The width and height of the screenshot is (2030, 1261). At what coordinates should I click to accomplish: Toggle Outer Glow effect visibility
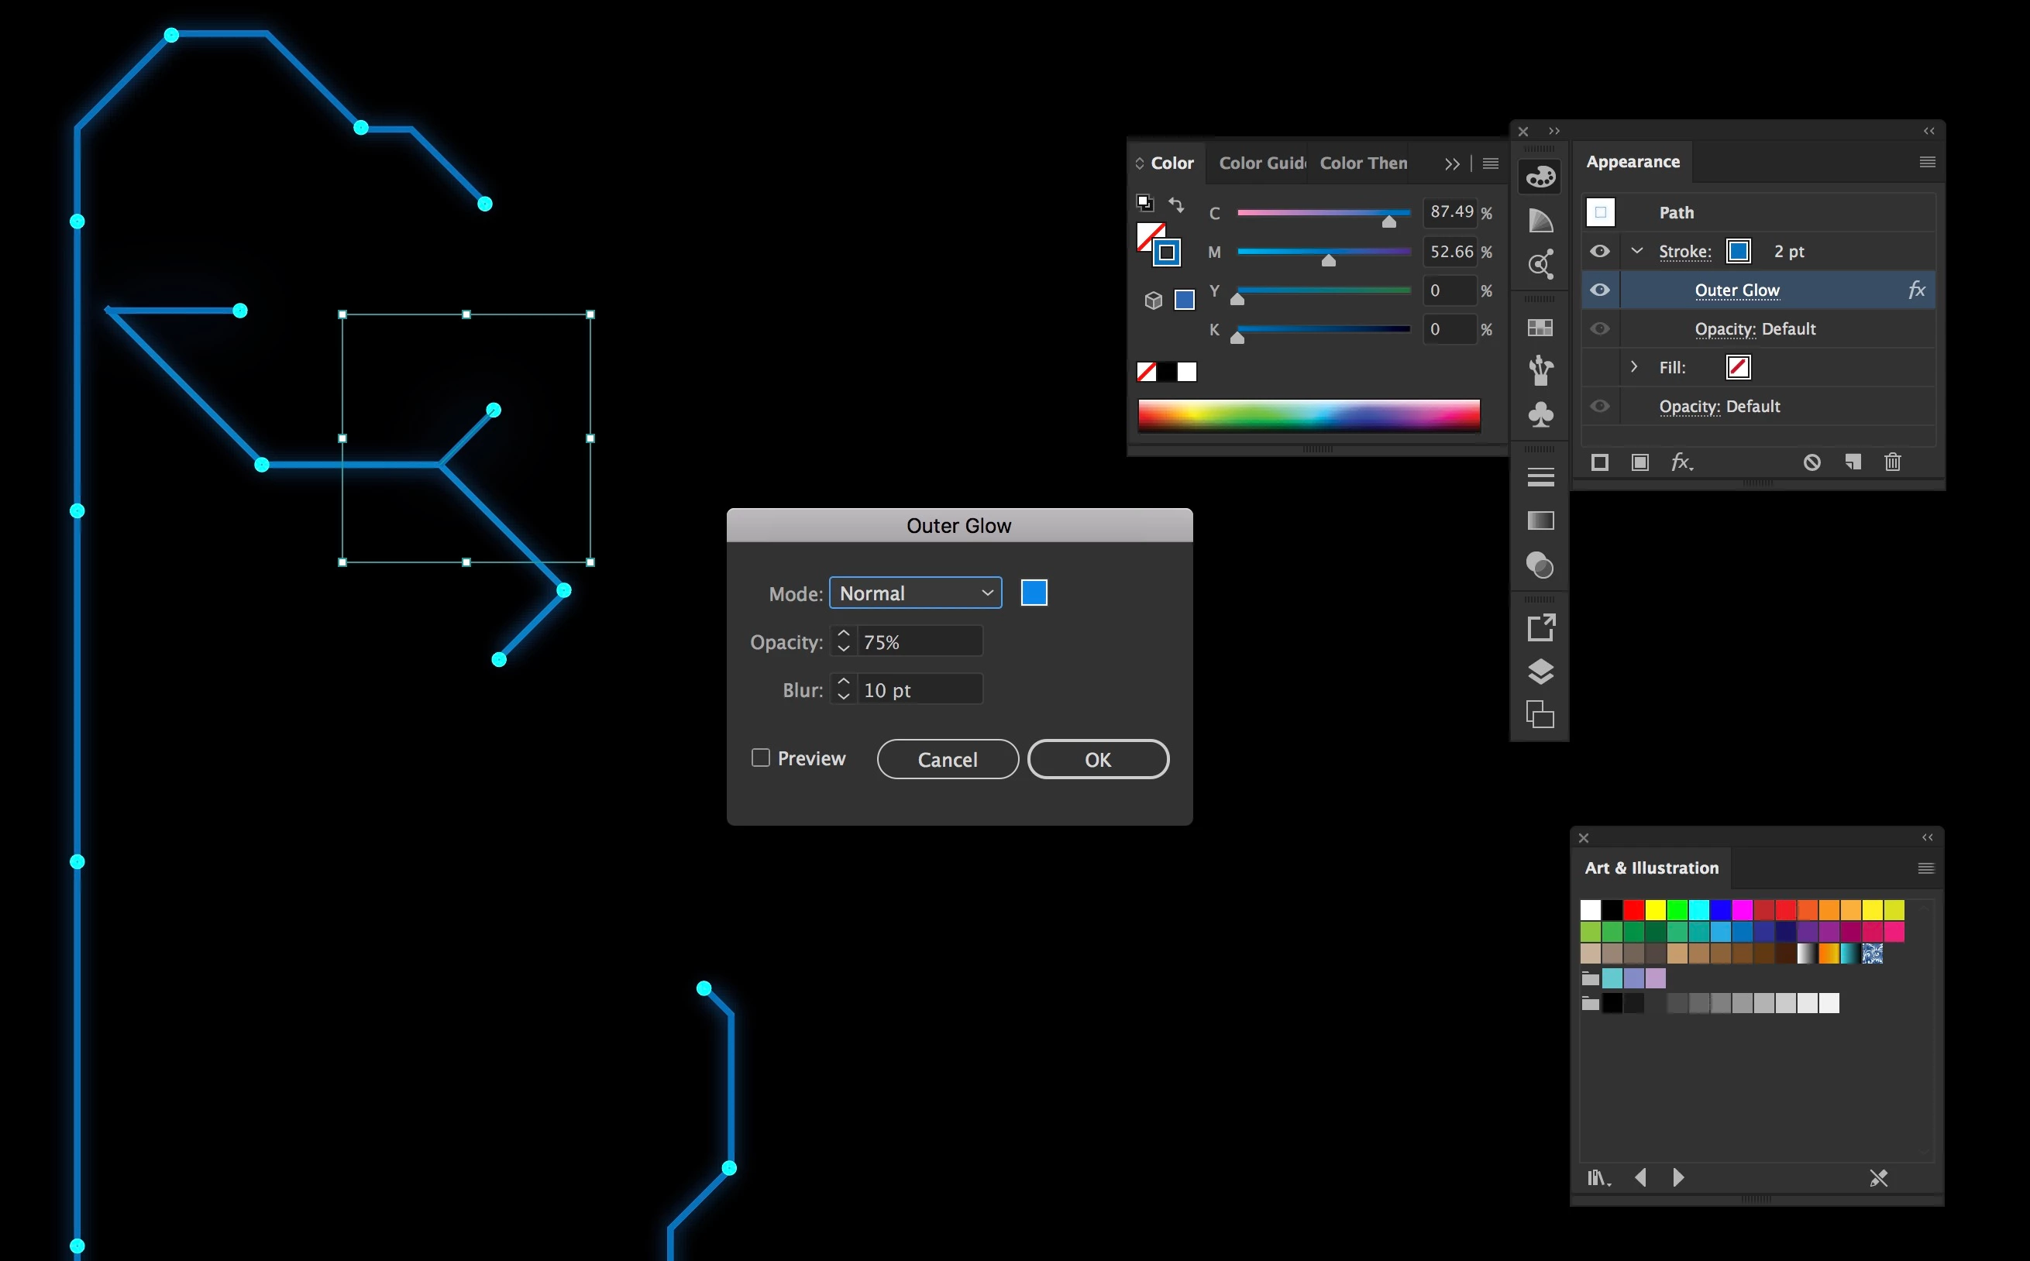(x=1600, y=290)
